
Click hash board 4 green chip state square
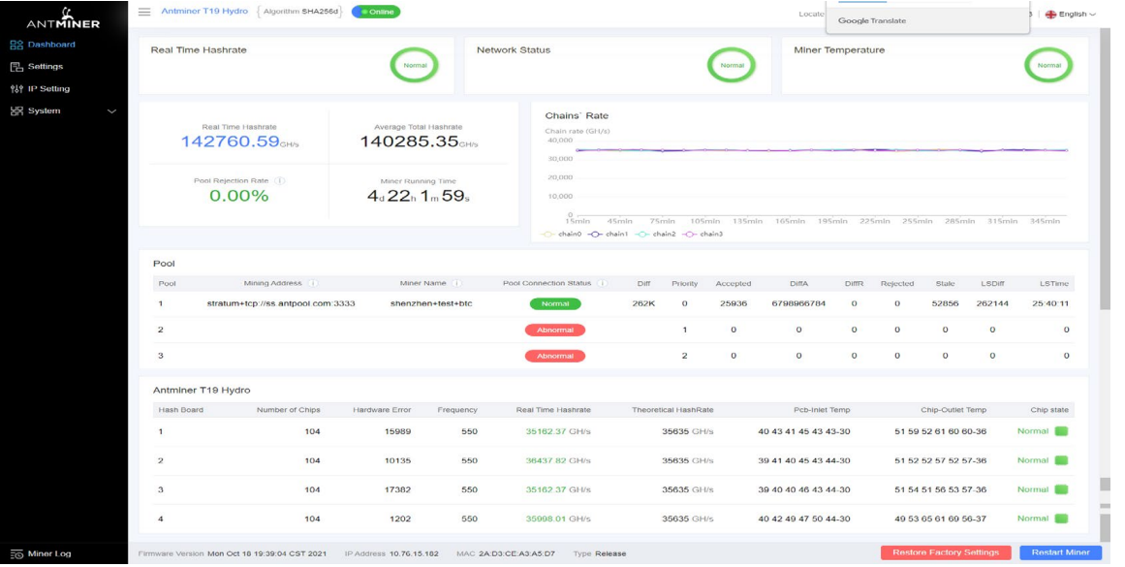click(1061, 519)
